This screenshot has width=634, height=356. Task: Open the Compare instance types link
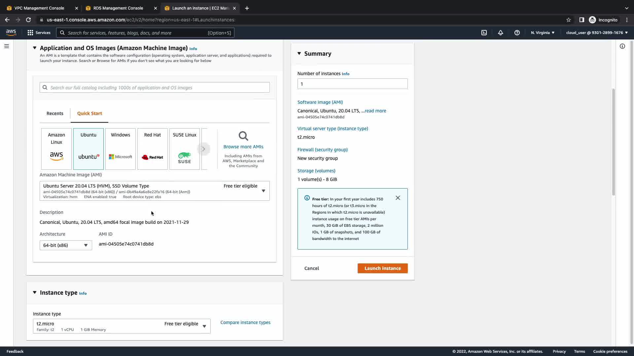pyautogui.click(x=245, y=322)
